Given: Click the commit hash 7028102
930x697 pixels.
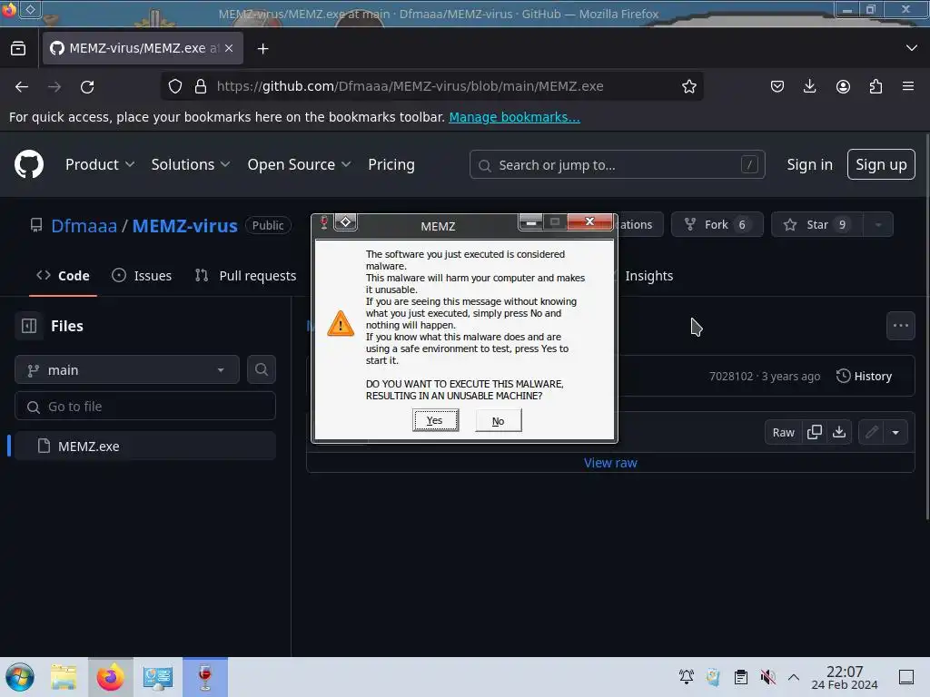Looking at the screenshot, I should pyautogui.click(x=731, y=377).
